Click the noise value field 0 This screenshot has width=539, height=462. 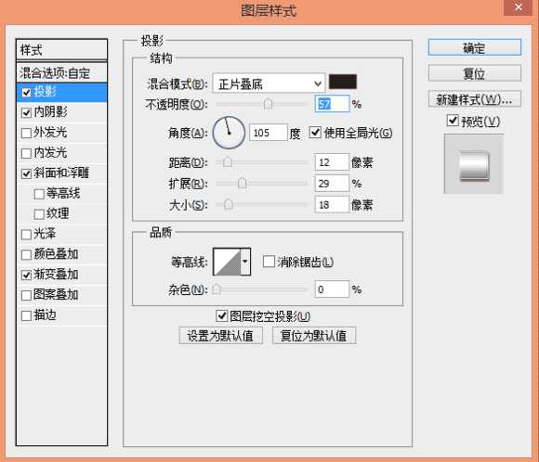tap(332, 289)
